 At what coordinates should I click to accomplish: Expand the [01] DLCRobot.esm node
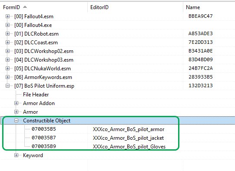7,34
